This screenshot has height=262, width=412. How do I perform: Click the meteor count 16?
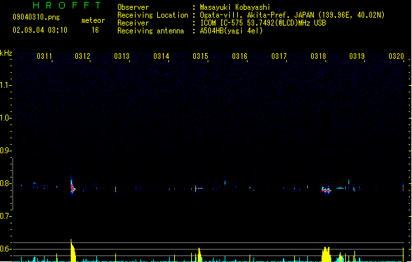pos(95,30)
